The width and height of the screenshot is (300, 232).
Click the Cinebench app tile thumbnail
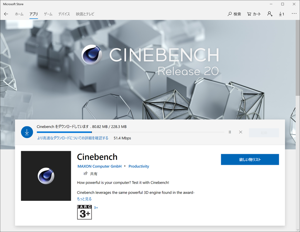click(46, 176)
